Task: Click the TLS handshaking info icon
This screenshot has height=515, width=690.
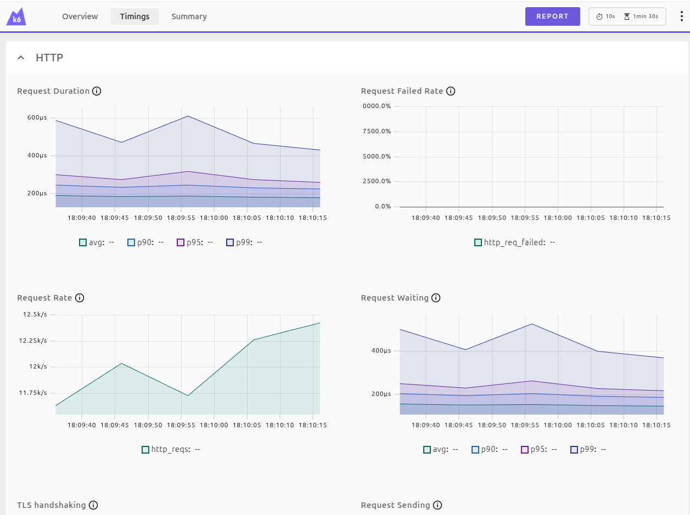Action: 93,505
